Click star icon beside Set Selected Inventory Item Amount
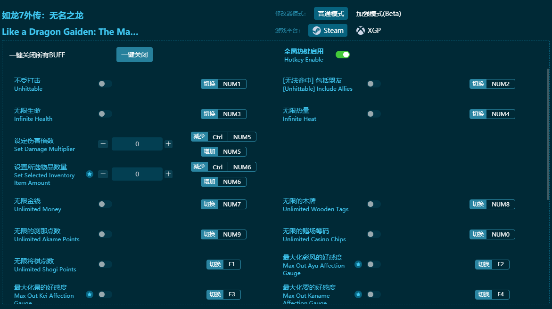 pos(90,174)
